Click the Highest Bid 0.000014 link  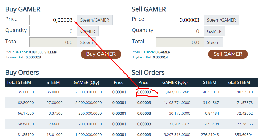[x=150, y=57]
